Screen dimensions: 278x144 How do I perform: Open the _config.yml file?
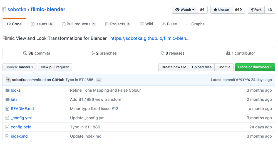pos(21,118)
